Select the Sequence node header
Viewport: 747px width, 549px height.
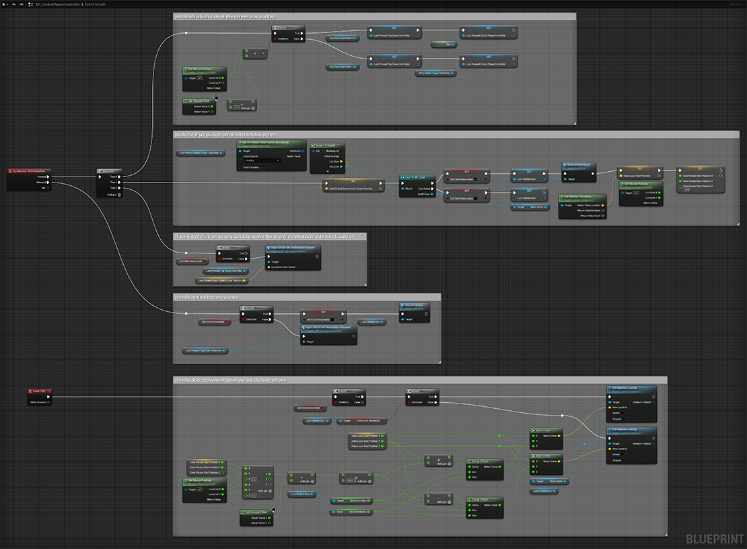pos(109,170)
